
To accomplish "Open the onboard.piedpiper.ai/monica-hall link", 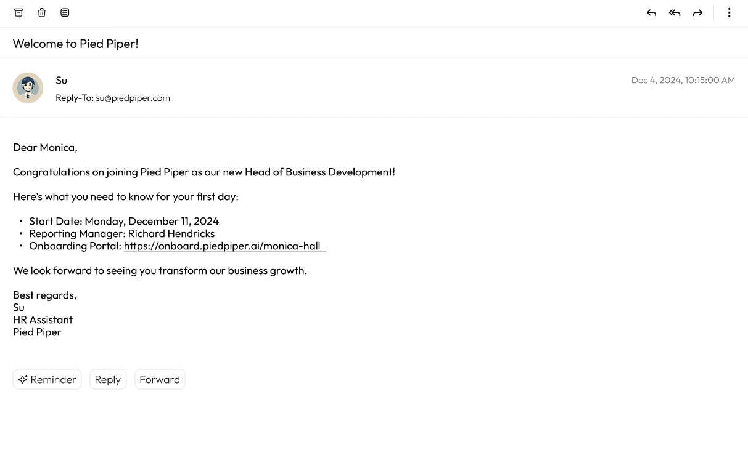I will coord(222,246).
